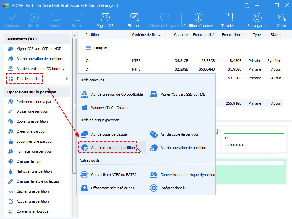Screen dimensions: 292x219
Task: Open the hamburger menu in title bar
Action: [x=257, y=6]
